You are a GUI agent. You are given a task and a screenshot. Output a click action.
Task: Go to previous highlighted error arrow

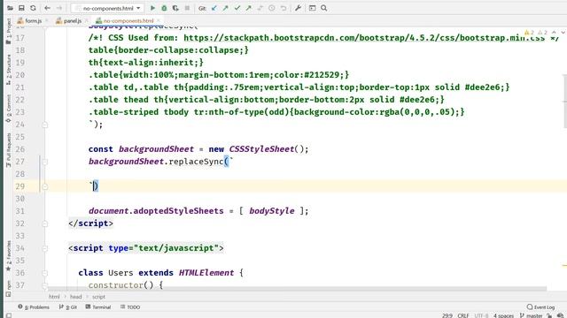tap(554, 33)
